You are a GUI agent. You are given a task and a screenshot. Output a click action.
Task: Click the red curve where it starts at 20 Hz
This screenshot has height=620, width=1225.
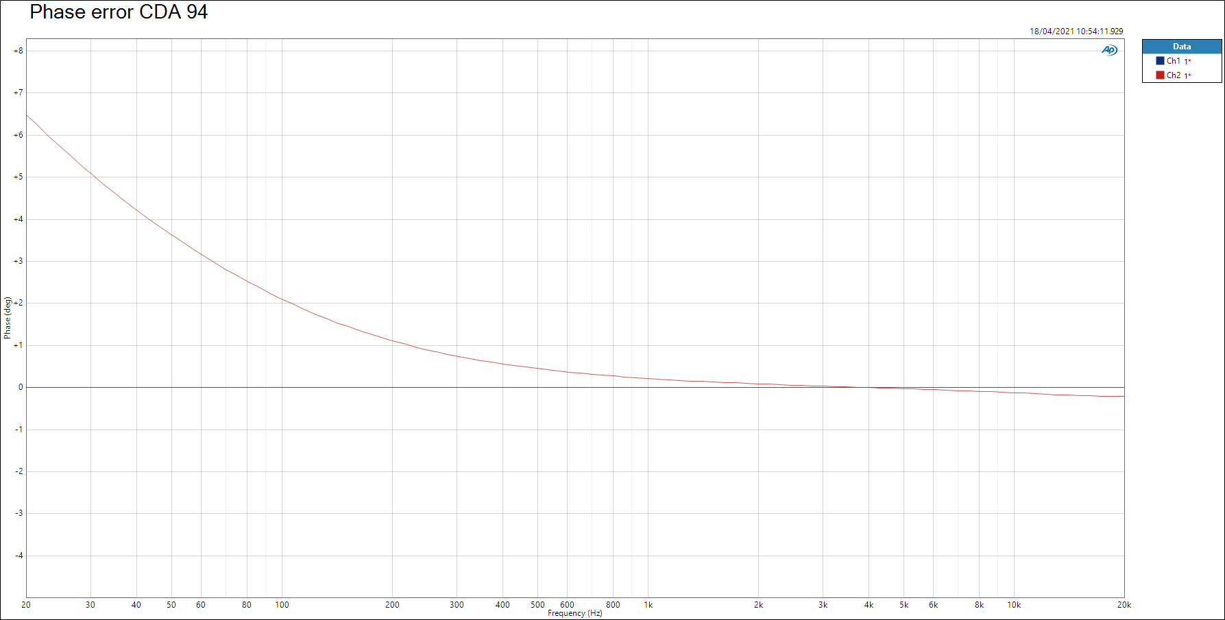click(27, 115)
